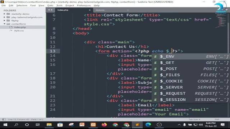Close the style.css tab
This screenshot has width=230, height=129.
(128, 10)
